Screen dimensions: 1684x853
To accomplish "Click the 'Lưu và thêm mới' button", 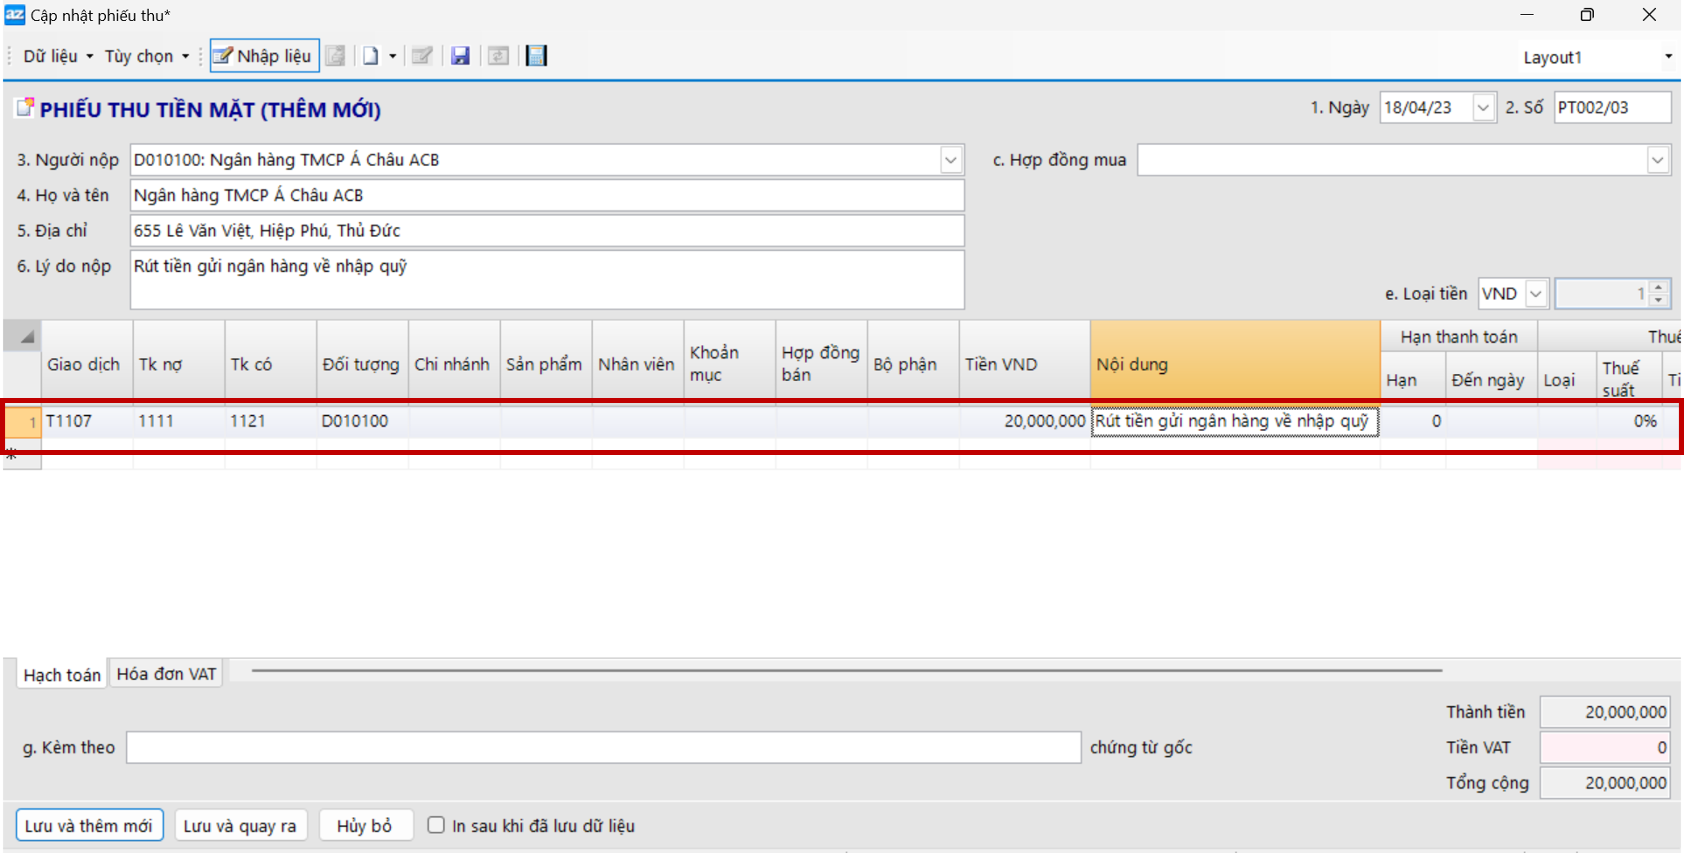I will [x=89, y=826].
